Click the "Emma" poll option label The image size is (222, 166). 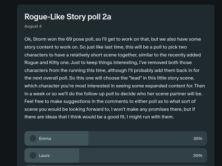45,138
